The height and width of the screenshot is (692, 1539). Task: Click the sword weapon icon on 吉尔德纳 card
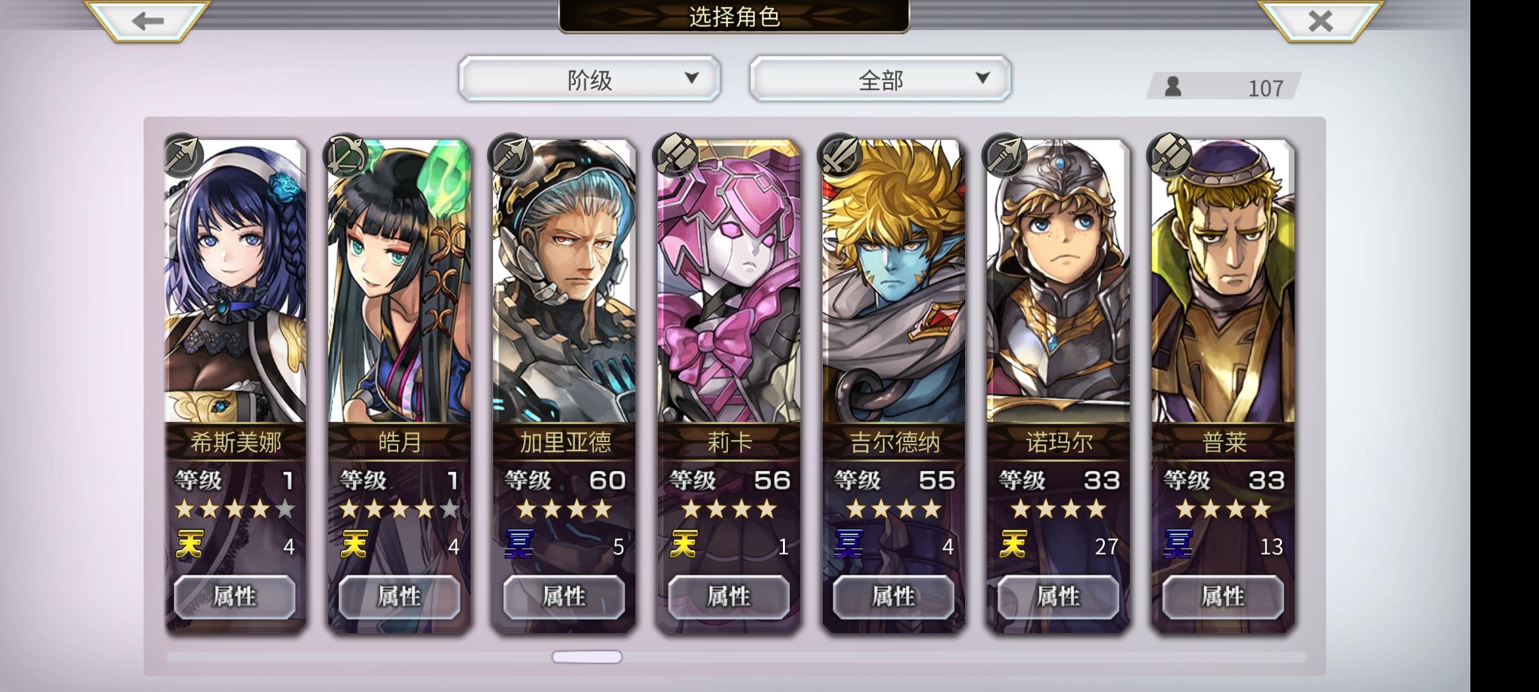click(839, 155)
